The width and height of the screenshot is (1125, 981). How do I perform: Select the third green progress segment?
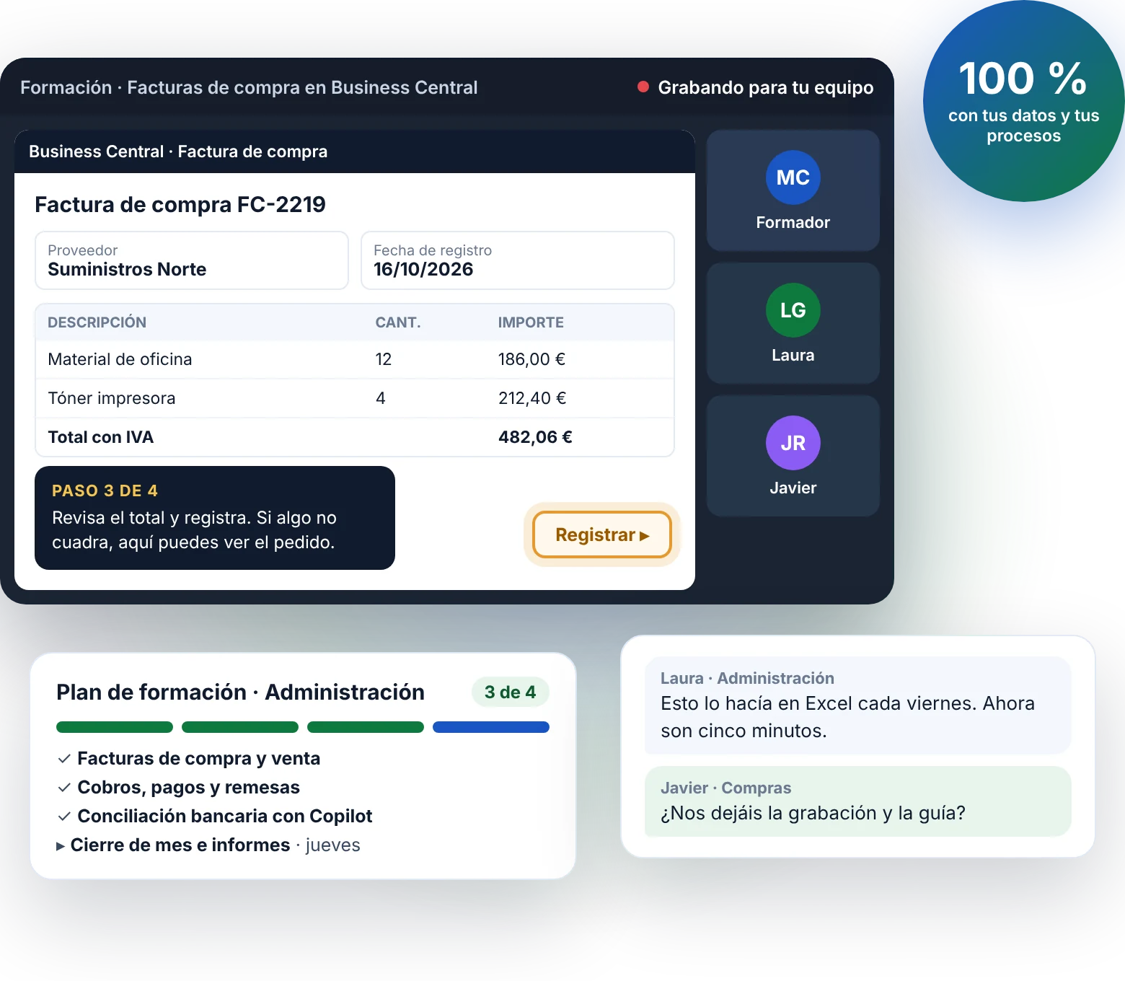pos(366,727)
